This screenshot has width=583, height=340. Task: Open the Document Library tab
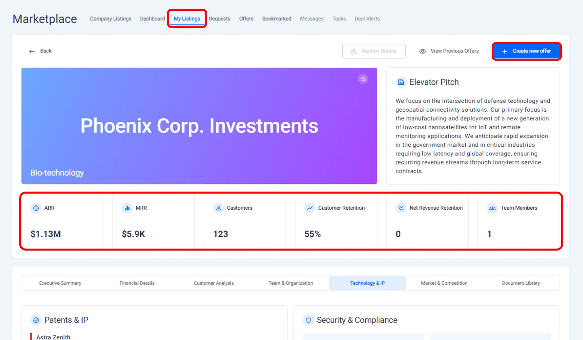pos(521,283)
